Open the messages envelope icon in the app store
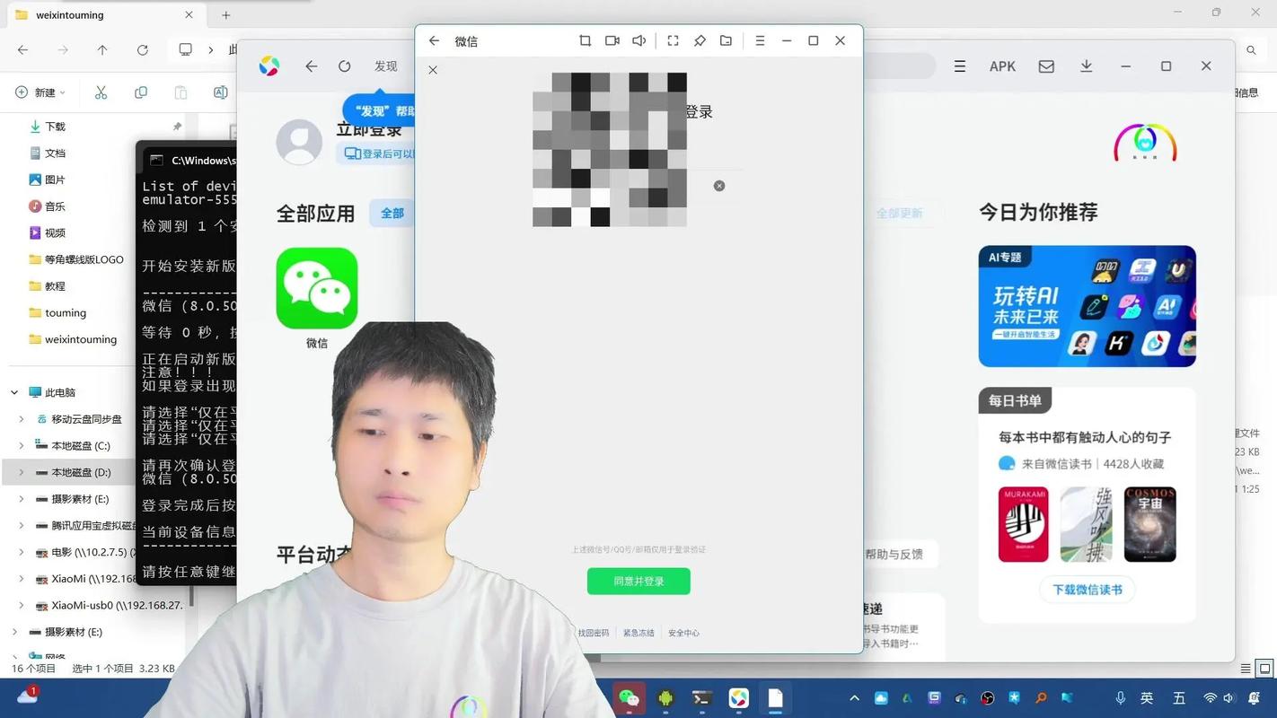Viewport: 1277px width, 718px height. (1045, 66)
